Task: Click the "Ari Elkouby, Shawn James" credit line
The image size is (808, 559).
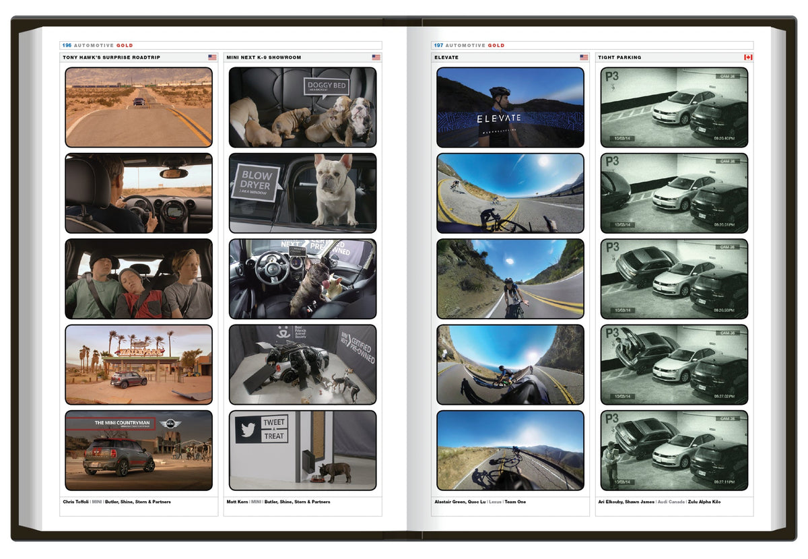Action: click(659, 502)
